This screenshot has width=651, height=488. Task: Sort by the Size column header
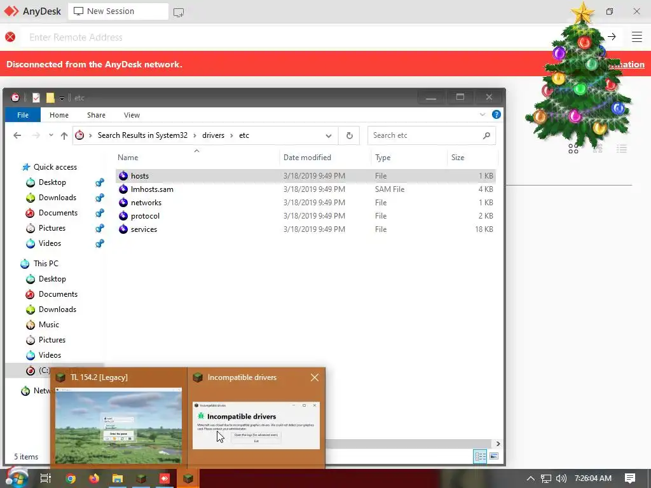pos(458,158)
